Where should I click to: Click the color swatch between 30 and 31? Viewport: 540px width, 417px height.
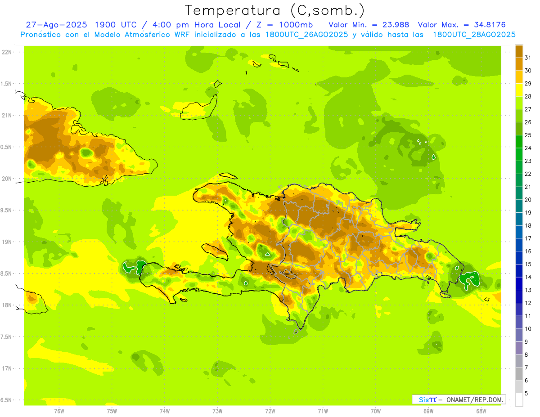(519, 64)
